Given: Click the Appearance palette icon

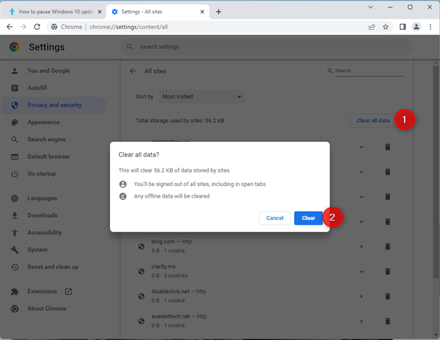Looking at the screenshot, I should 14,122.
